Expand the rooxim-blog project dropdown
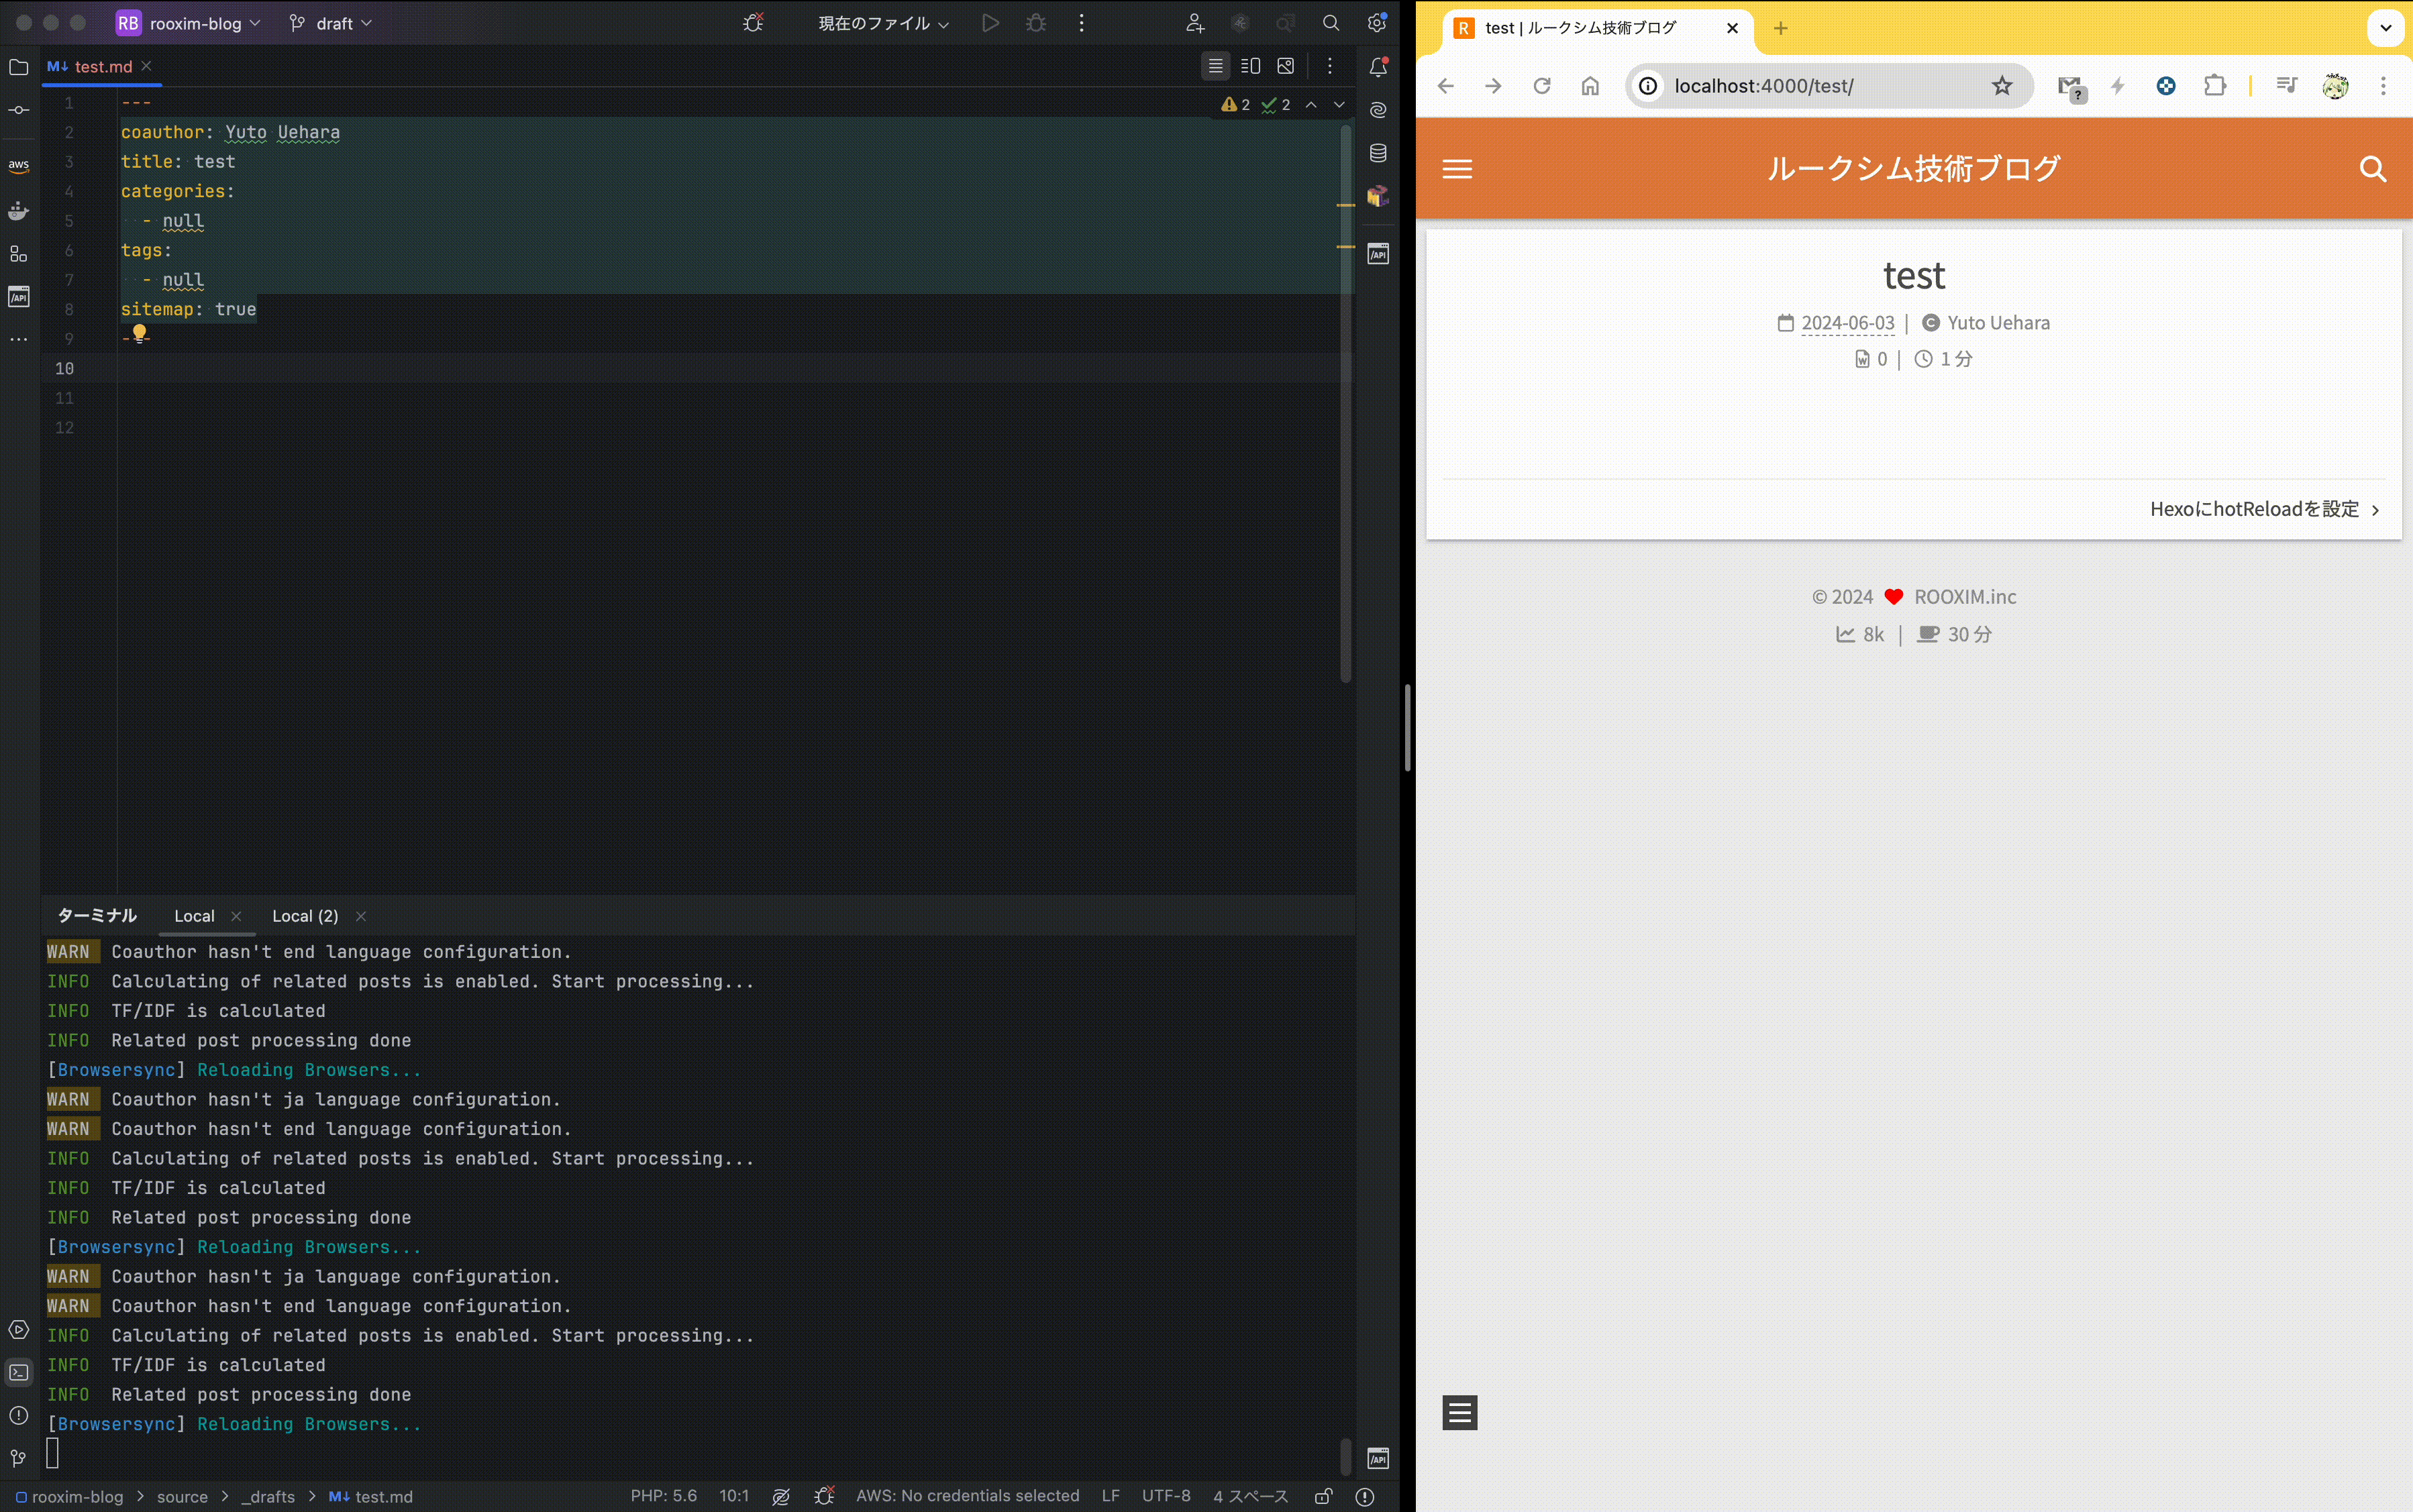The height and width of the screenshot is (1512, 2413). 196,23
